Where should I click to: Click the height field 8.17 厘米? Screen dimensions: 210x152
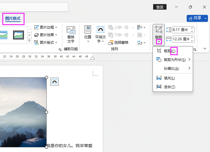tap(181, 30)
